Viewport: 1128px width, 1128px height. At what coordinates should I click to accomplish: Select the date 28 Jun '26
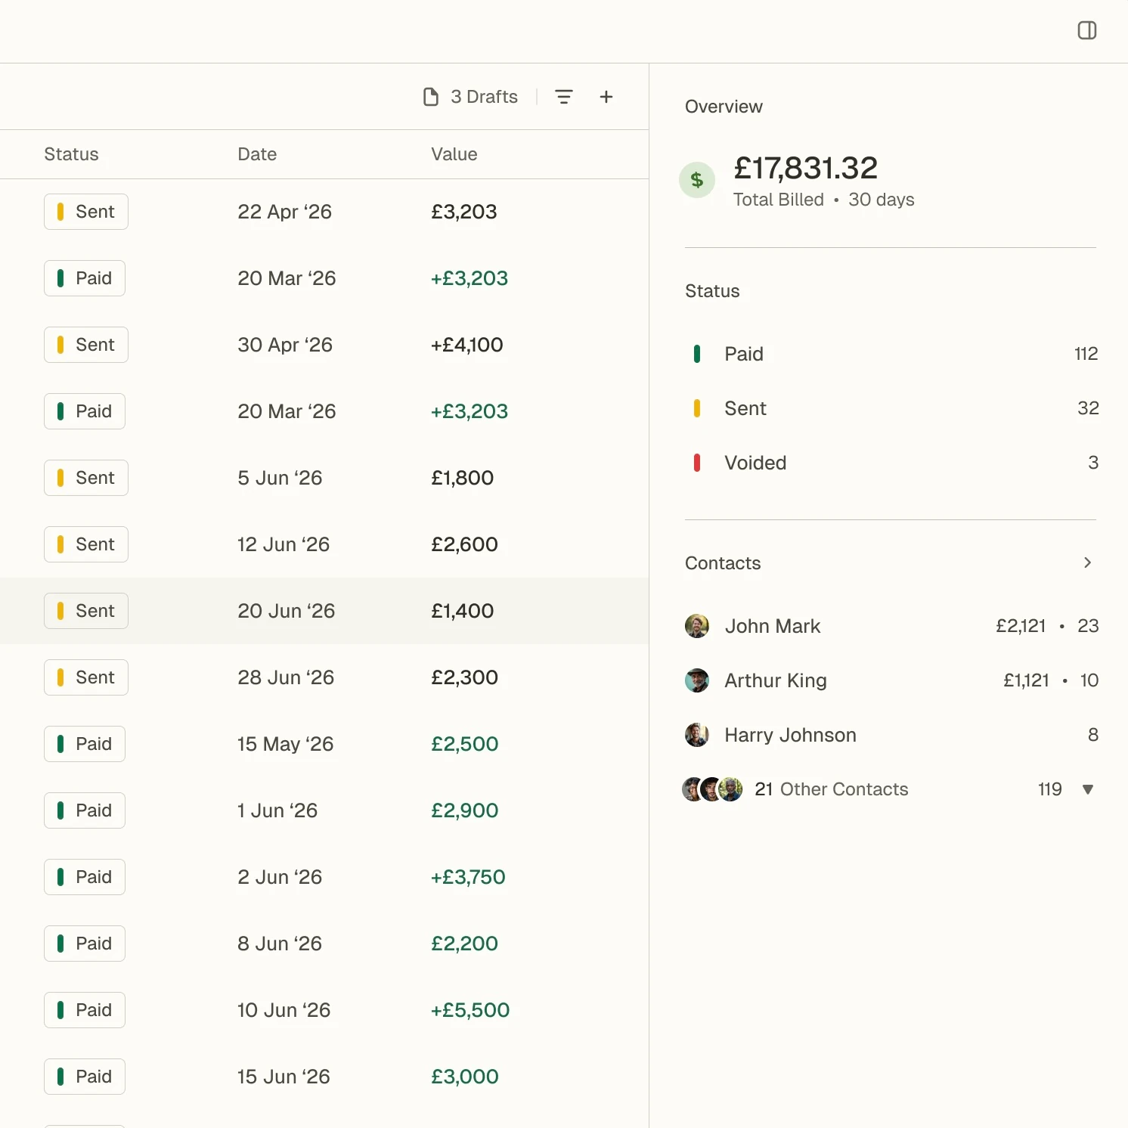click(x=286, y=677)
